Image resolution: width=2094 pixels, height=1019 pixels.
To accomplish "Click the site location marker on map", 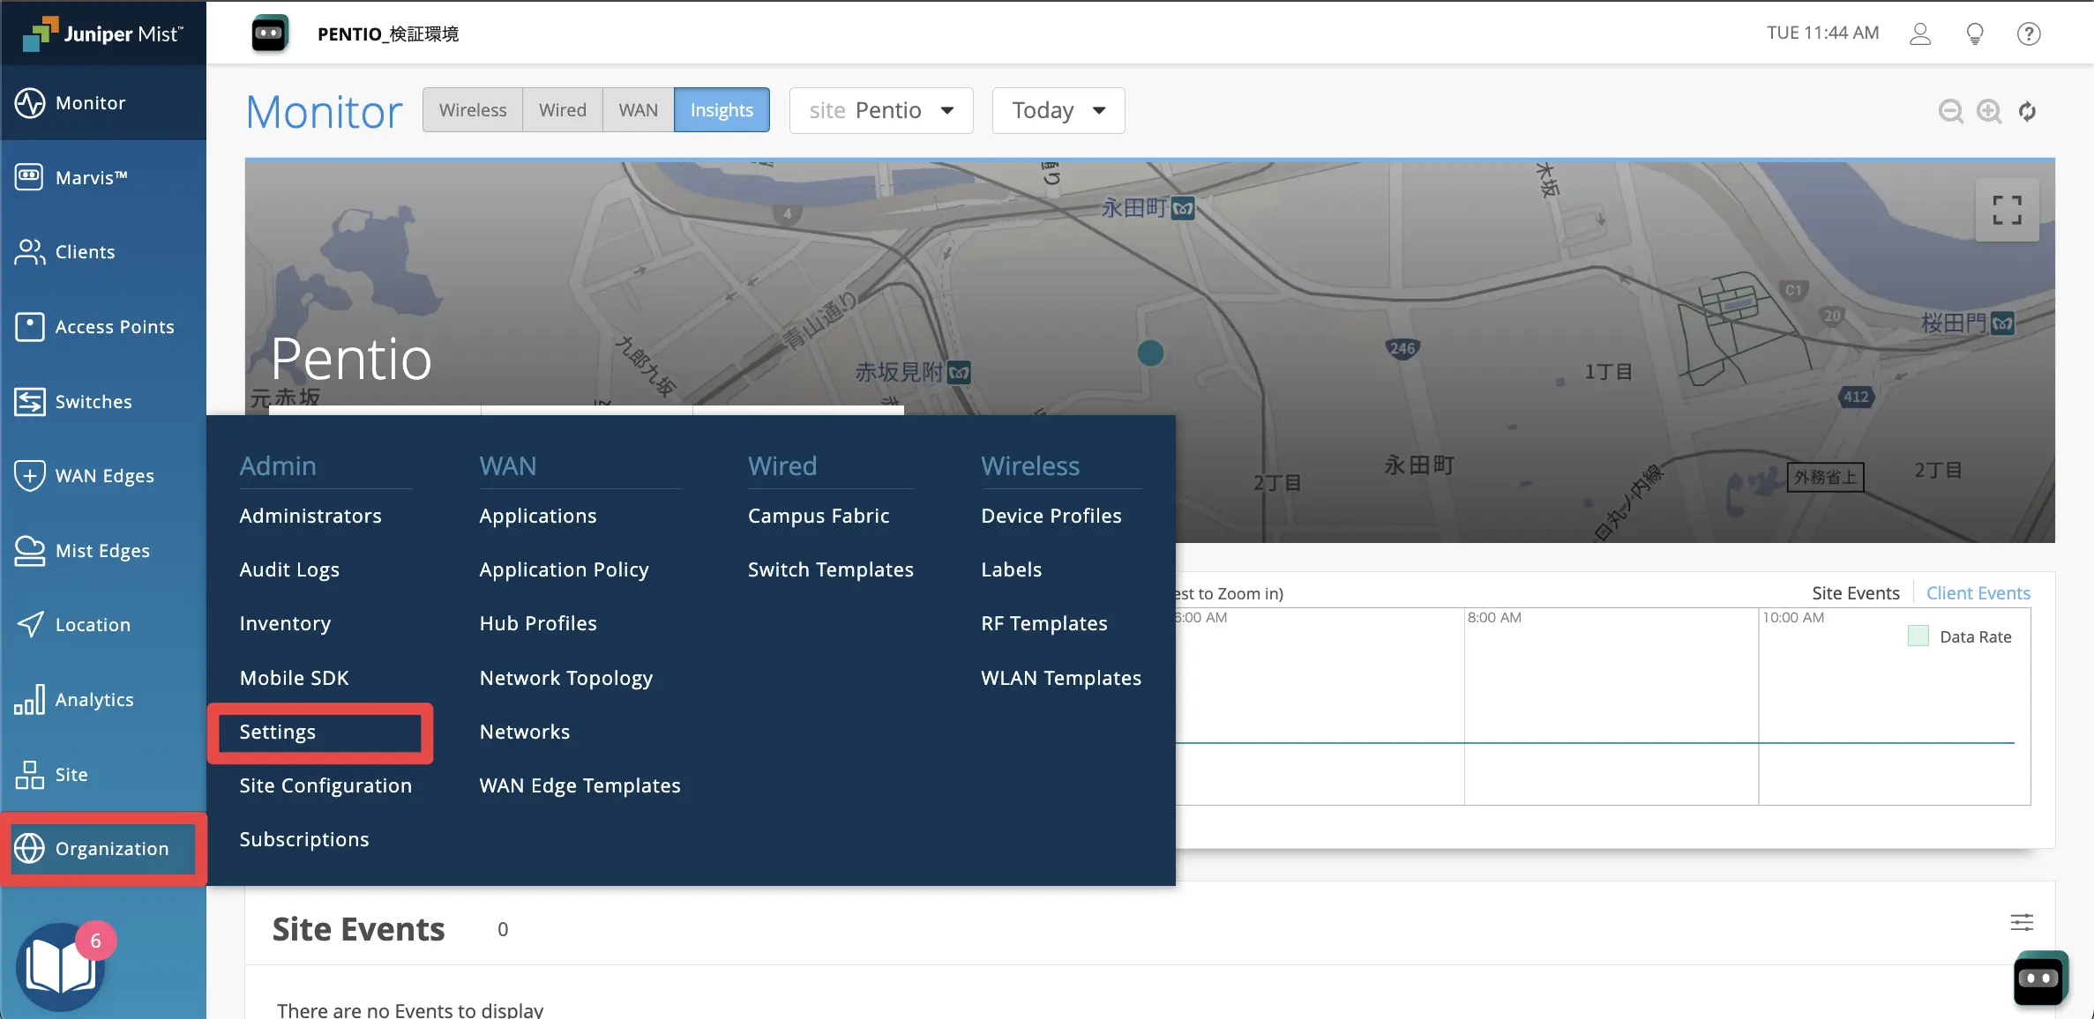I will pos(1150,353).
